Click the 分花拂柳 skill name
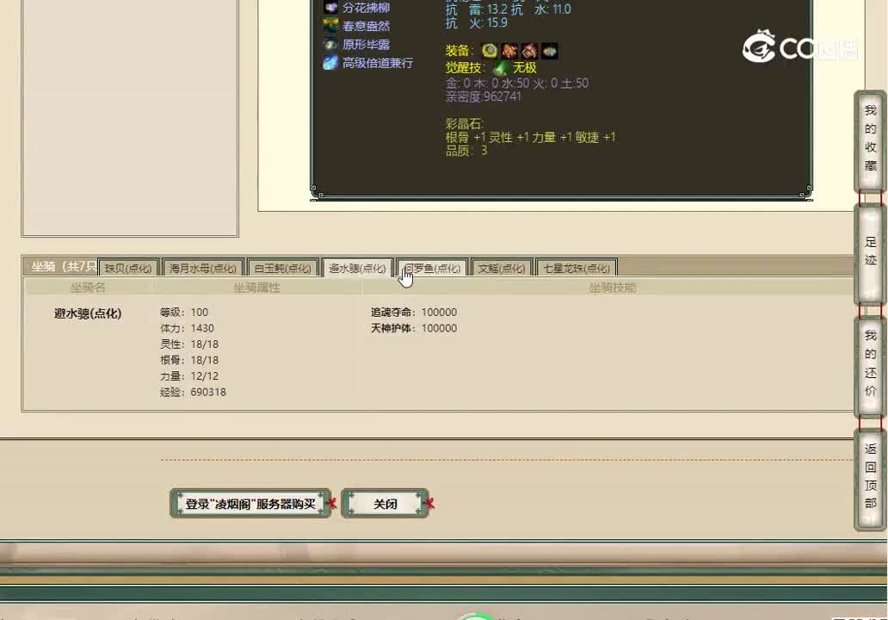The height and width of the screenshot is (620, 888). (x=366, y=8)
